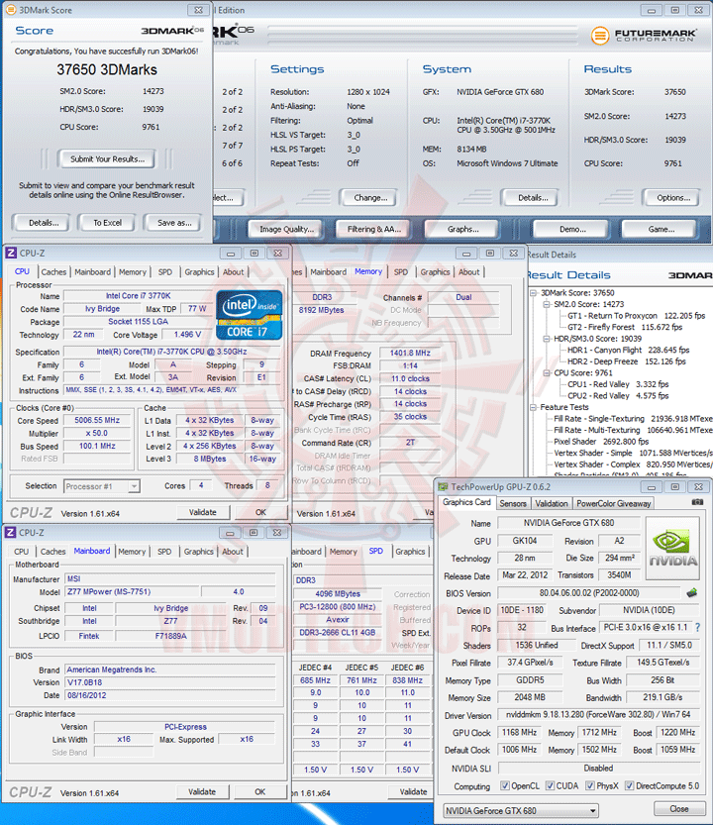Open the Image Quality tool
This screenshot has height=825, width=713.
point(286,229)
